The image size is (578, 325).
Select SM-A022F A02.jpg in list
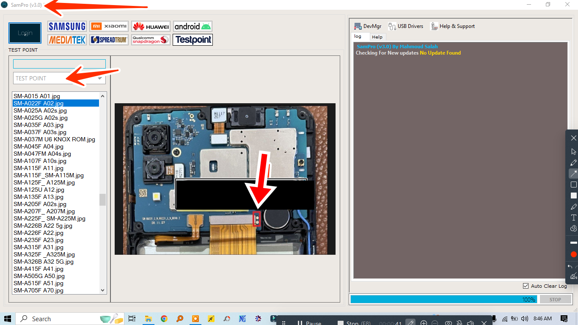(x=56, y=103)
